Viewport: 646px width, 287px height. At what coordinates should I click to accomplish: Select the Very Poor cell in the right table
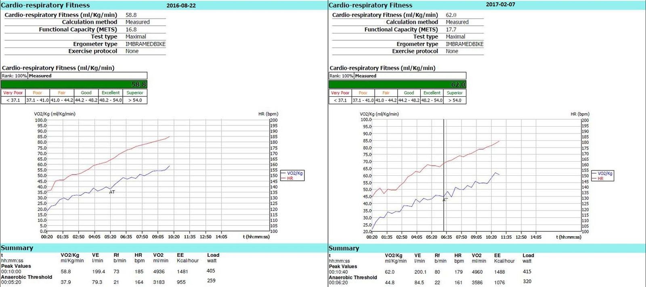(340, 93)
